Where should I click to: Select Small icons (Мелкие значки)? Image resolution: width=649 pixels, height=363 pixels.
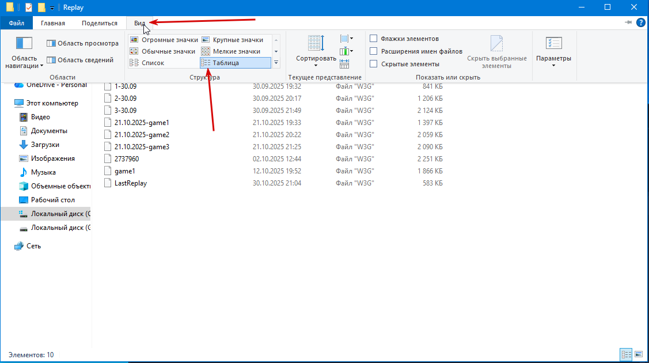(x=235, y=51)
